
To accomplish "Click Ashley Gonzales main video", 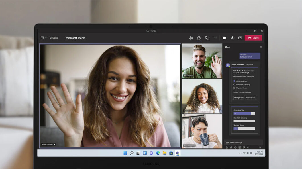I will [110, 96].
